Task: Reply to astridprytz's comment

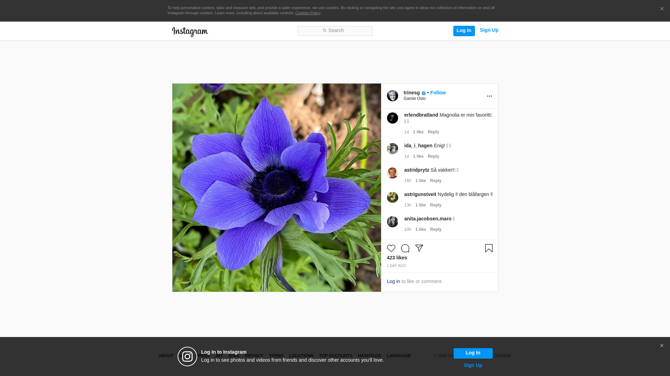Action: (x=435, y=181)
